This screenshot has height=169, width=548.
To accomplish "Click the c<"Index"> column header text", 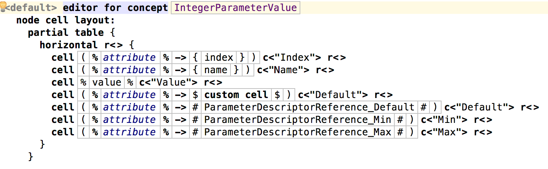I will tap(292, 57).
